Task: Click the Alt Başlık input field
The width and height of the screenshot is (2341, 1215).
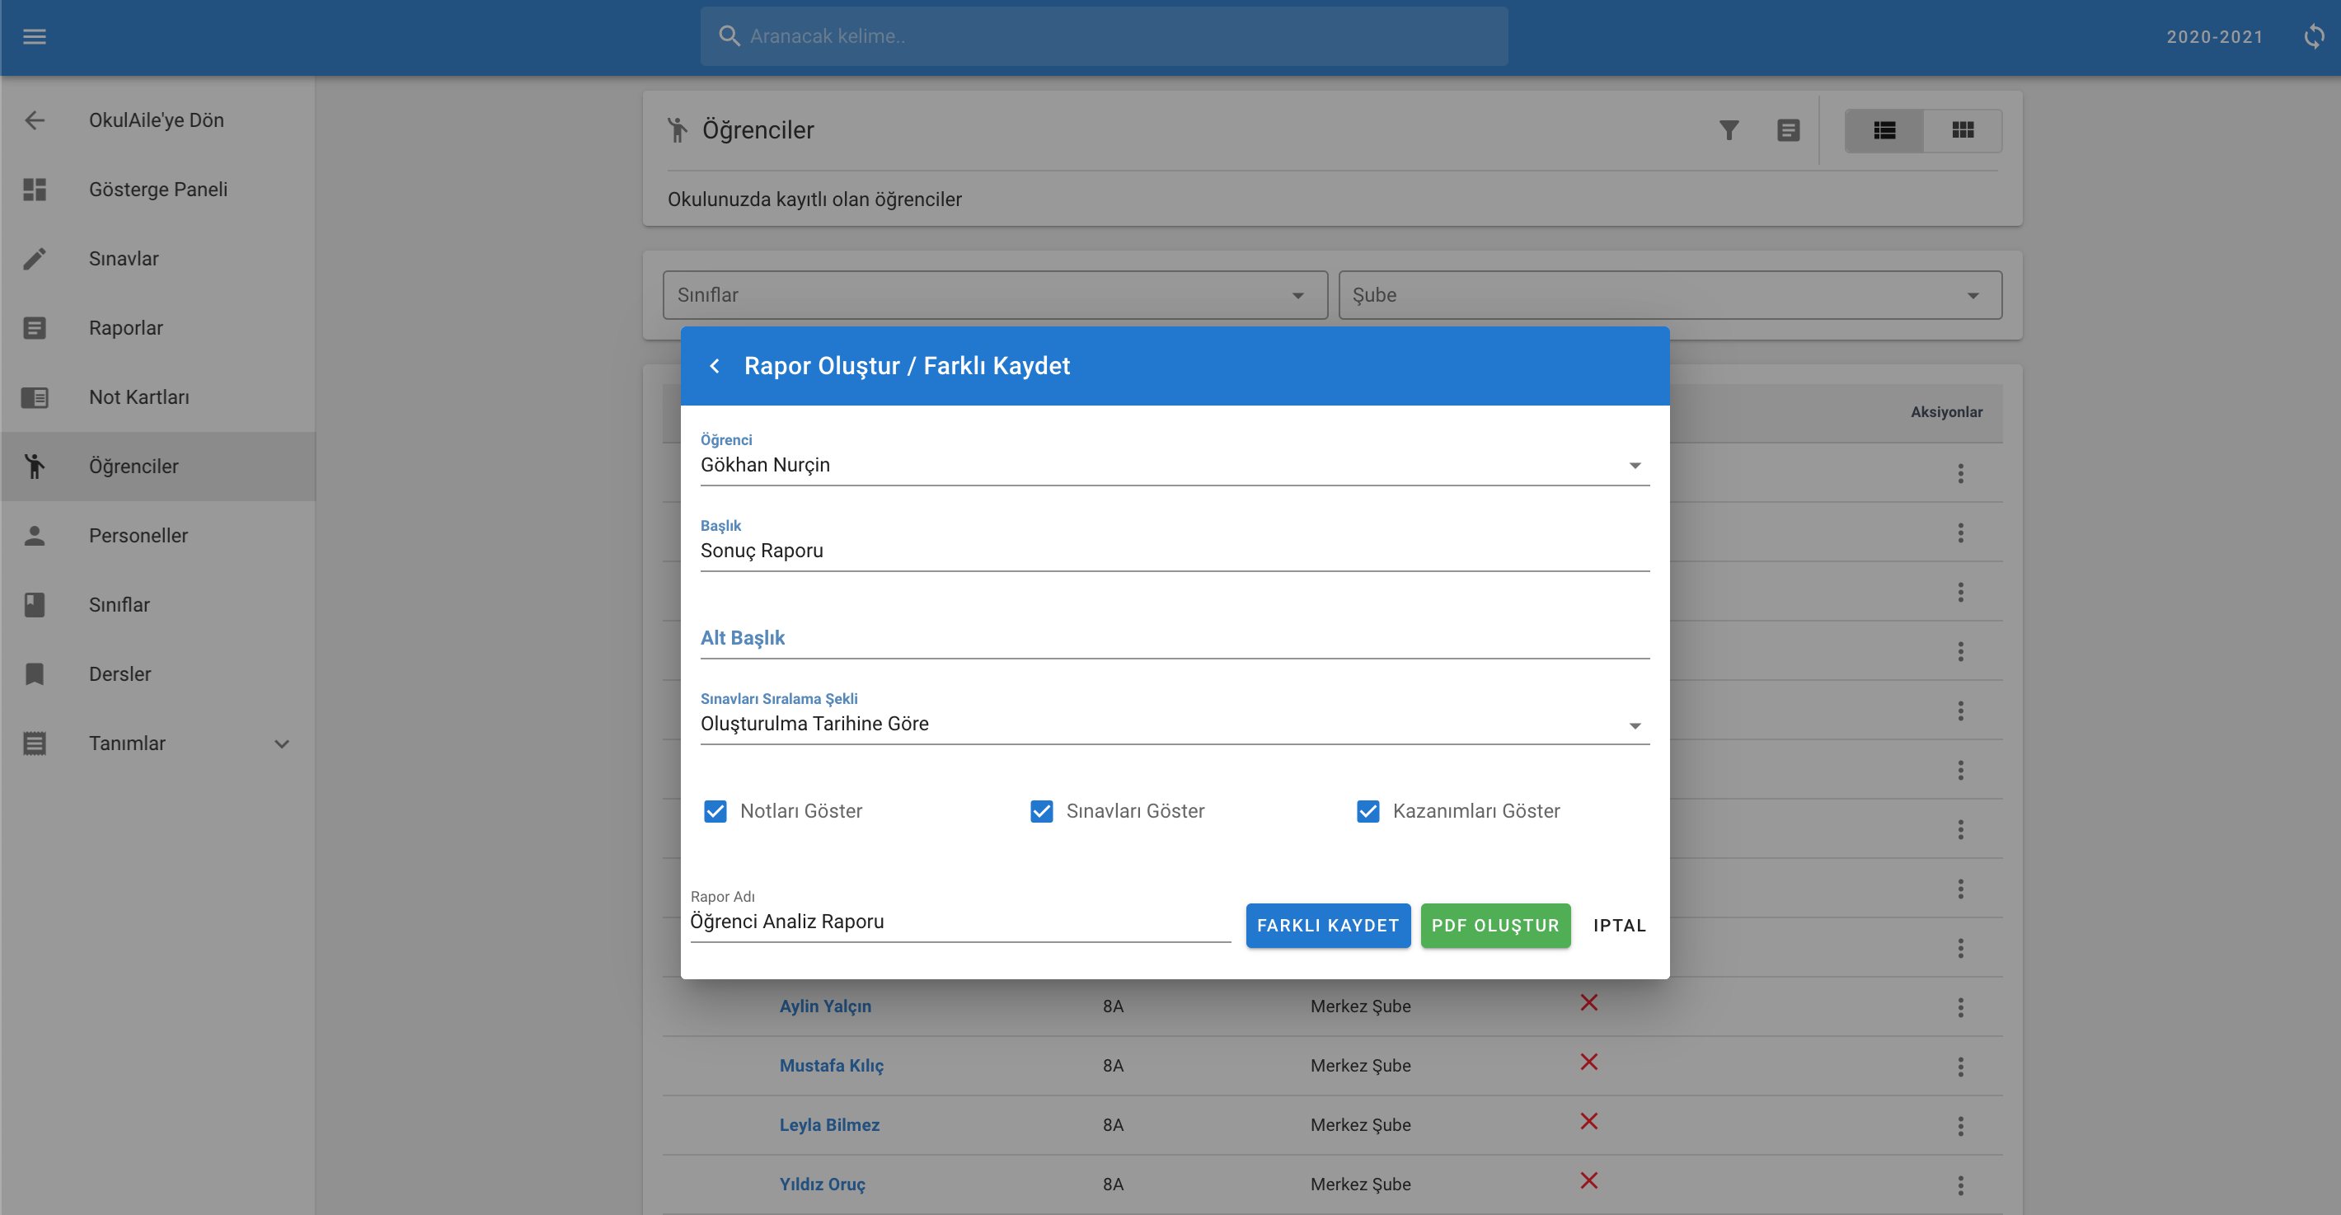Action: [1174, 637]
